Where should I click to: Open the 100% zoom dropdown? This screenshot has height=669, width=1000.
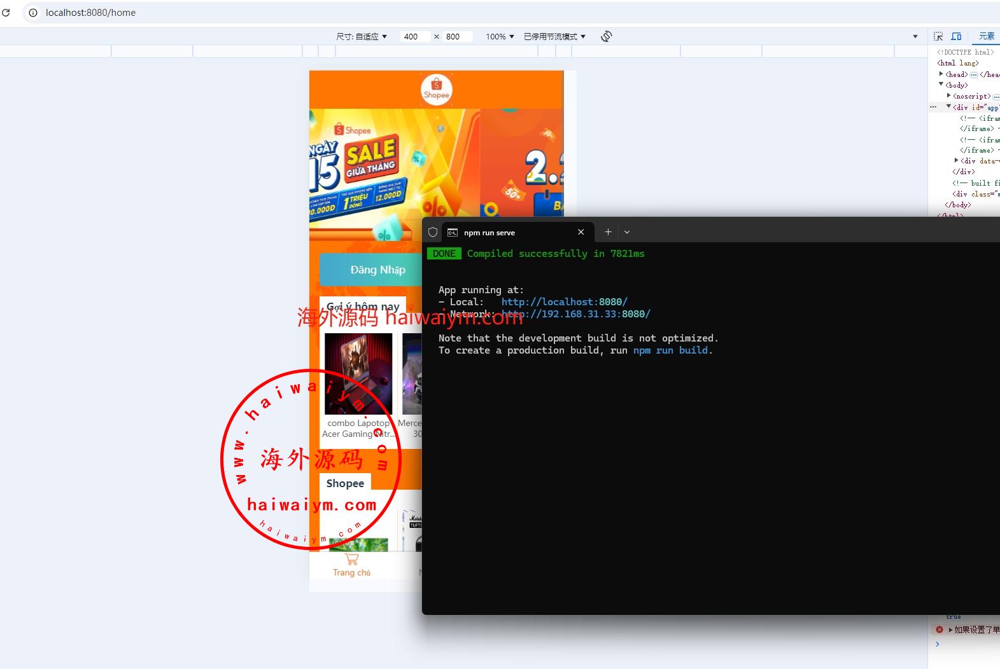coord(499,37)
